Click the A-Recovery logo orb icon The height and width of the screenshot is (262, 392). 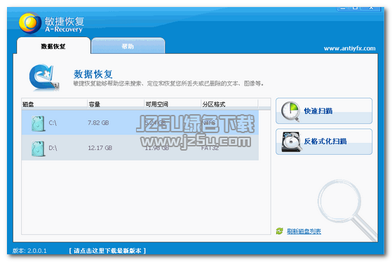(30, 23)
